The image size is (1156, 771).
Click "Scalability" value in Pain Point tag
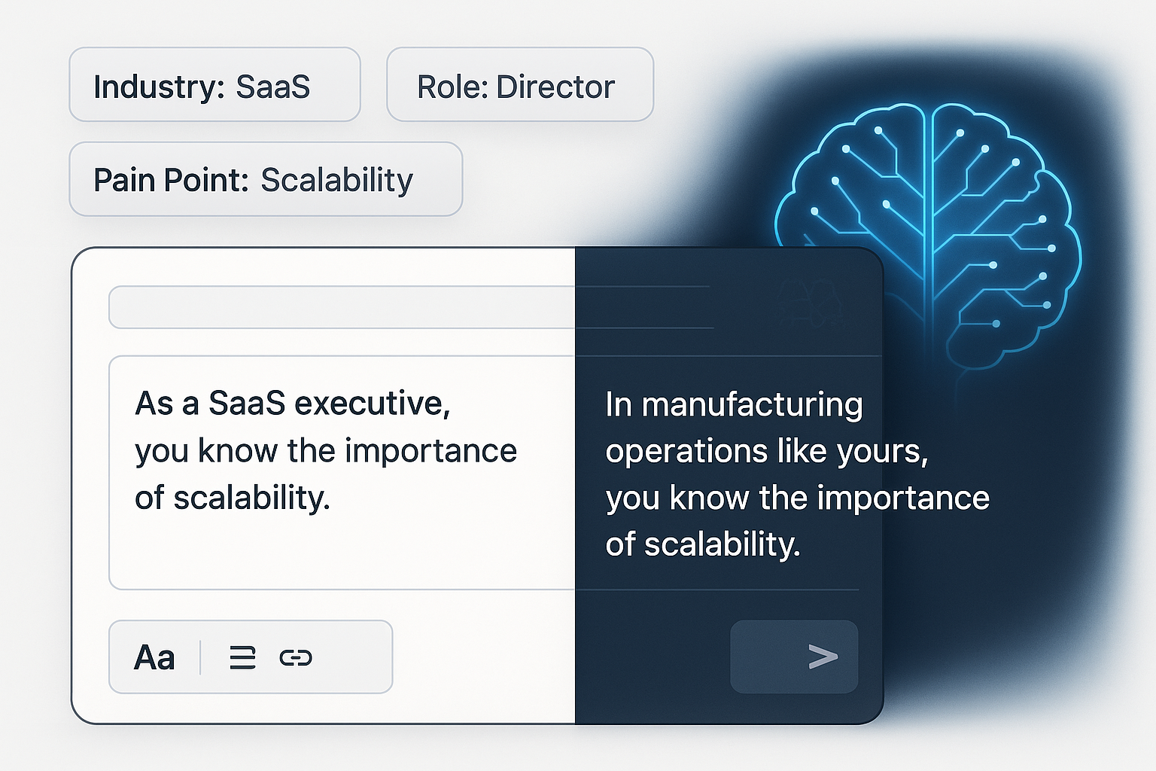pos(336,180)
